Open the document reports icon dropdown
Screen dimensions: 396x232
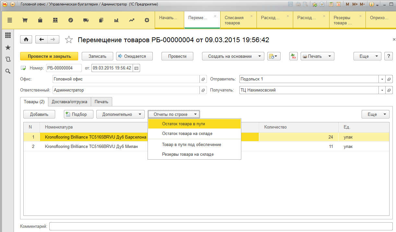274,56
